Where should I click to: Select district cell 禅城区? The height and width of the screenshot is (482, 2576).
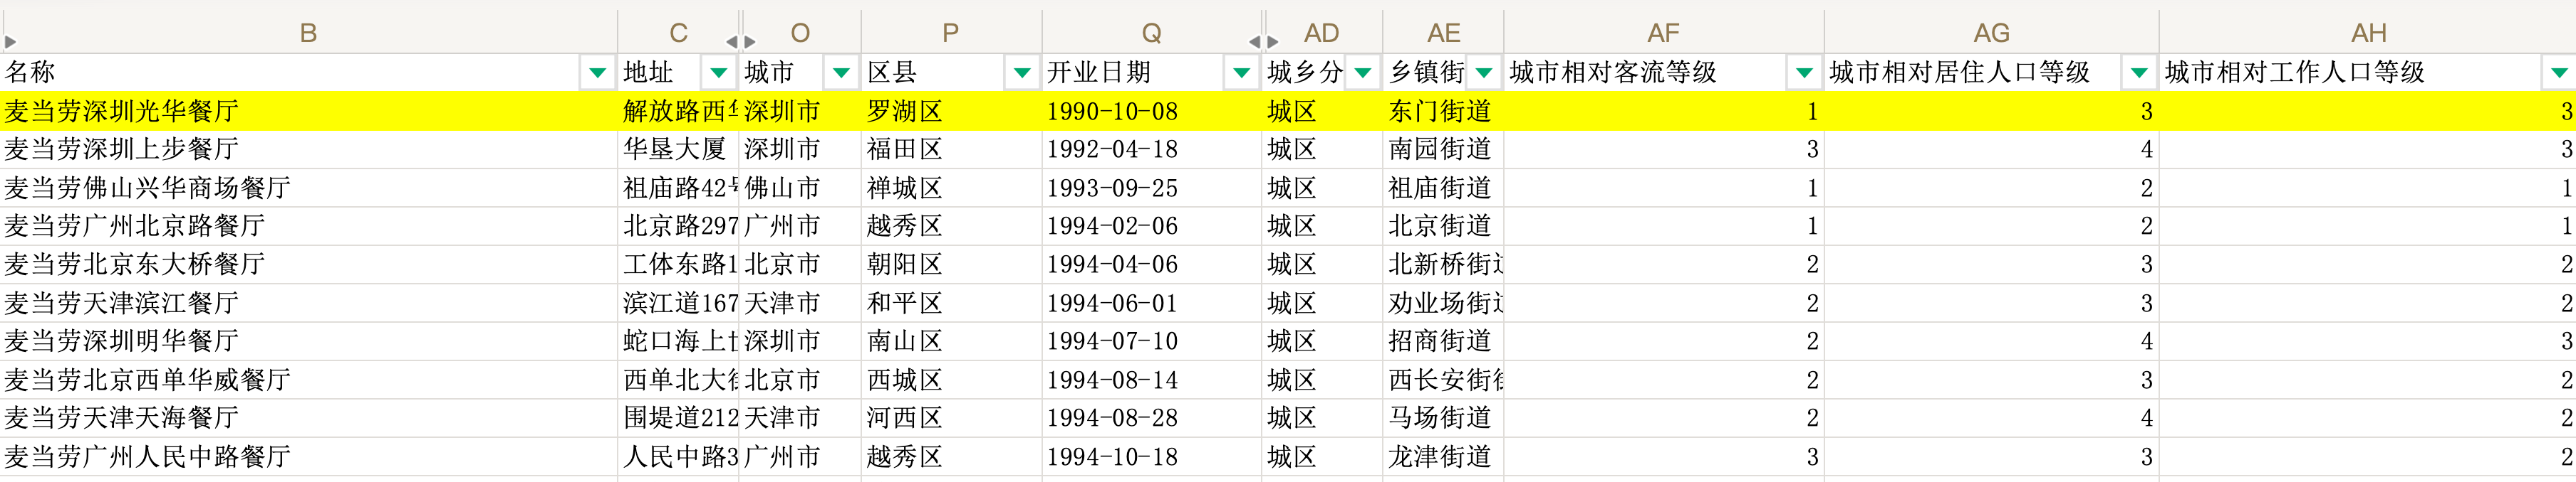[951, 188]
